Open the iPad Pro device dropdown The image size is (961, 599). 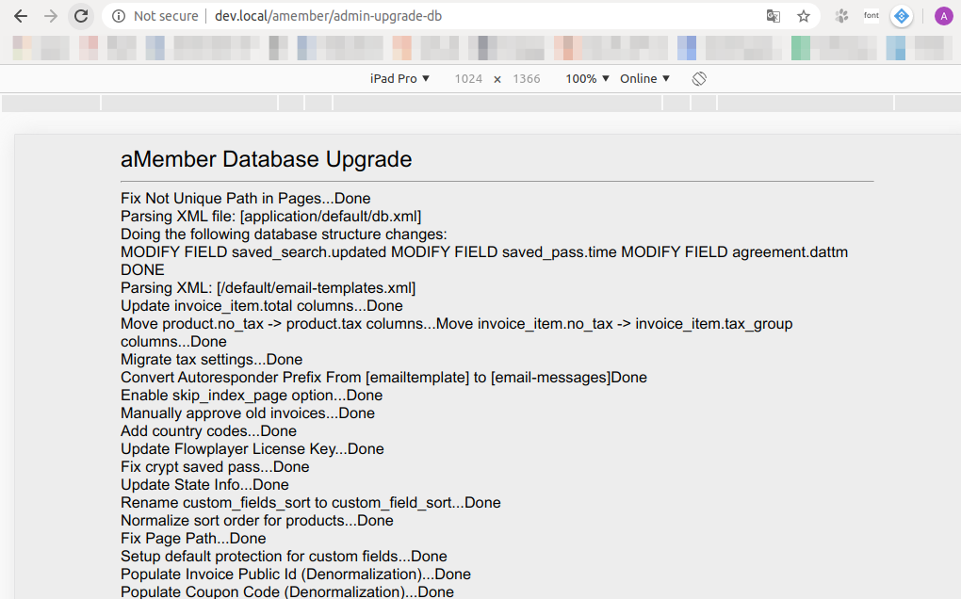coord(399,78)
